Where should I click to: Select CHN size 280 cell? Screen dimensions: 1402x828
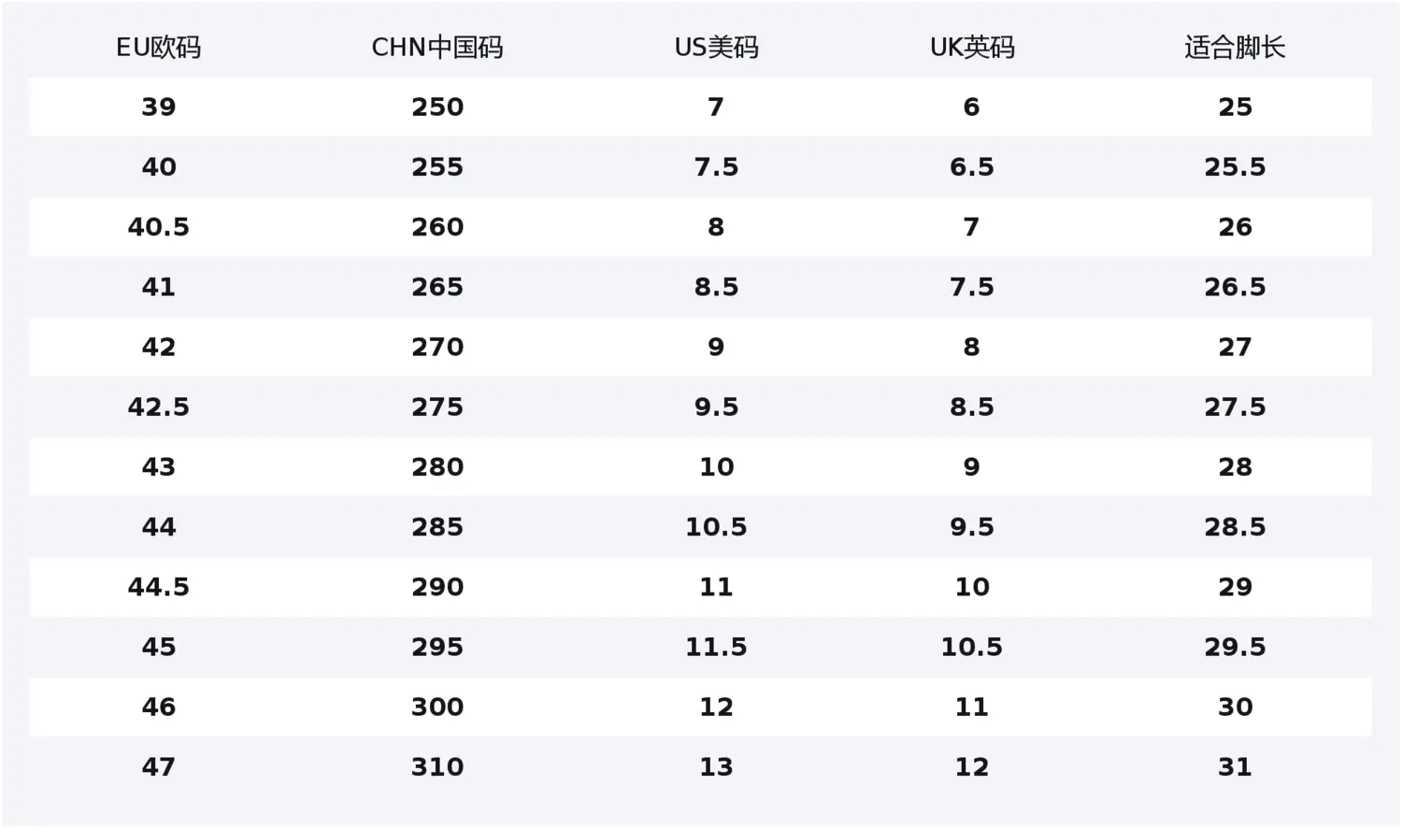pos(437,467)
